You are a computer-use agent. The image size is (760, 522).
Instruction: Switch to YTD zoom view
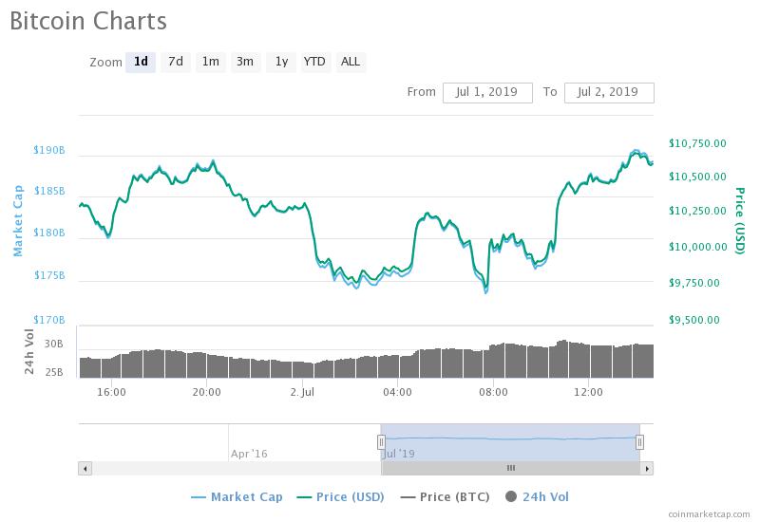pos(315,62)
